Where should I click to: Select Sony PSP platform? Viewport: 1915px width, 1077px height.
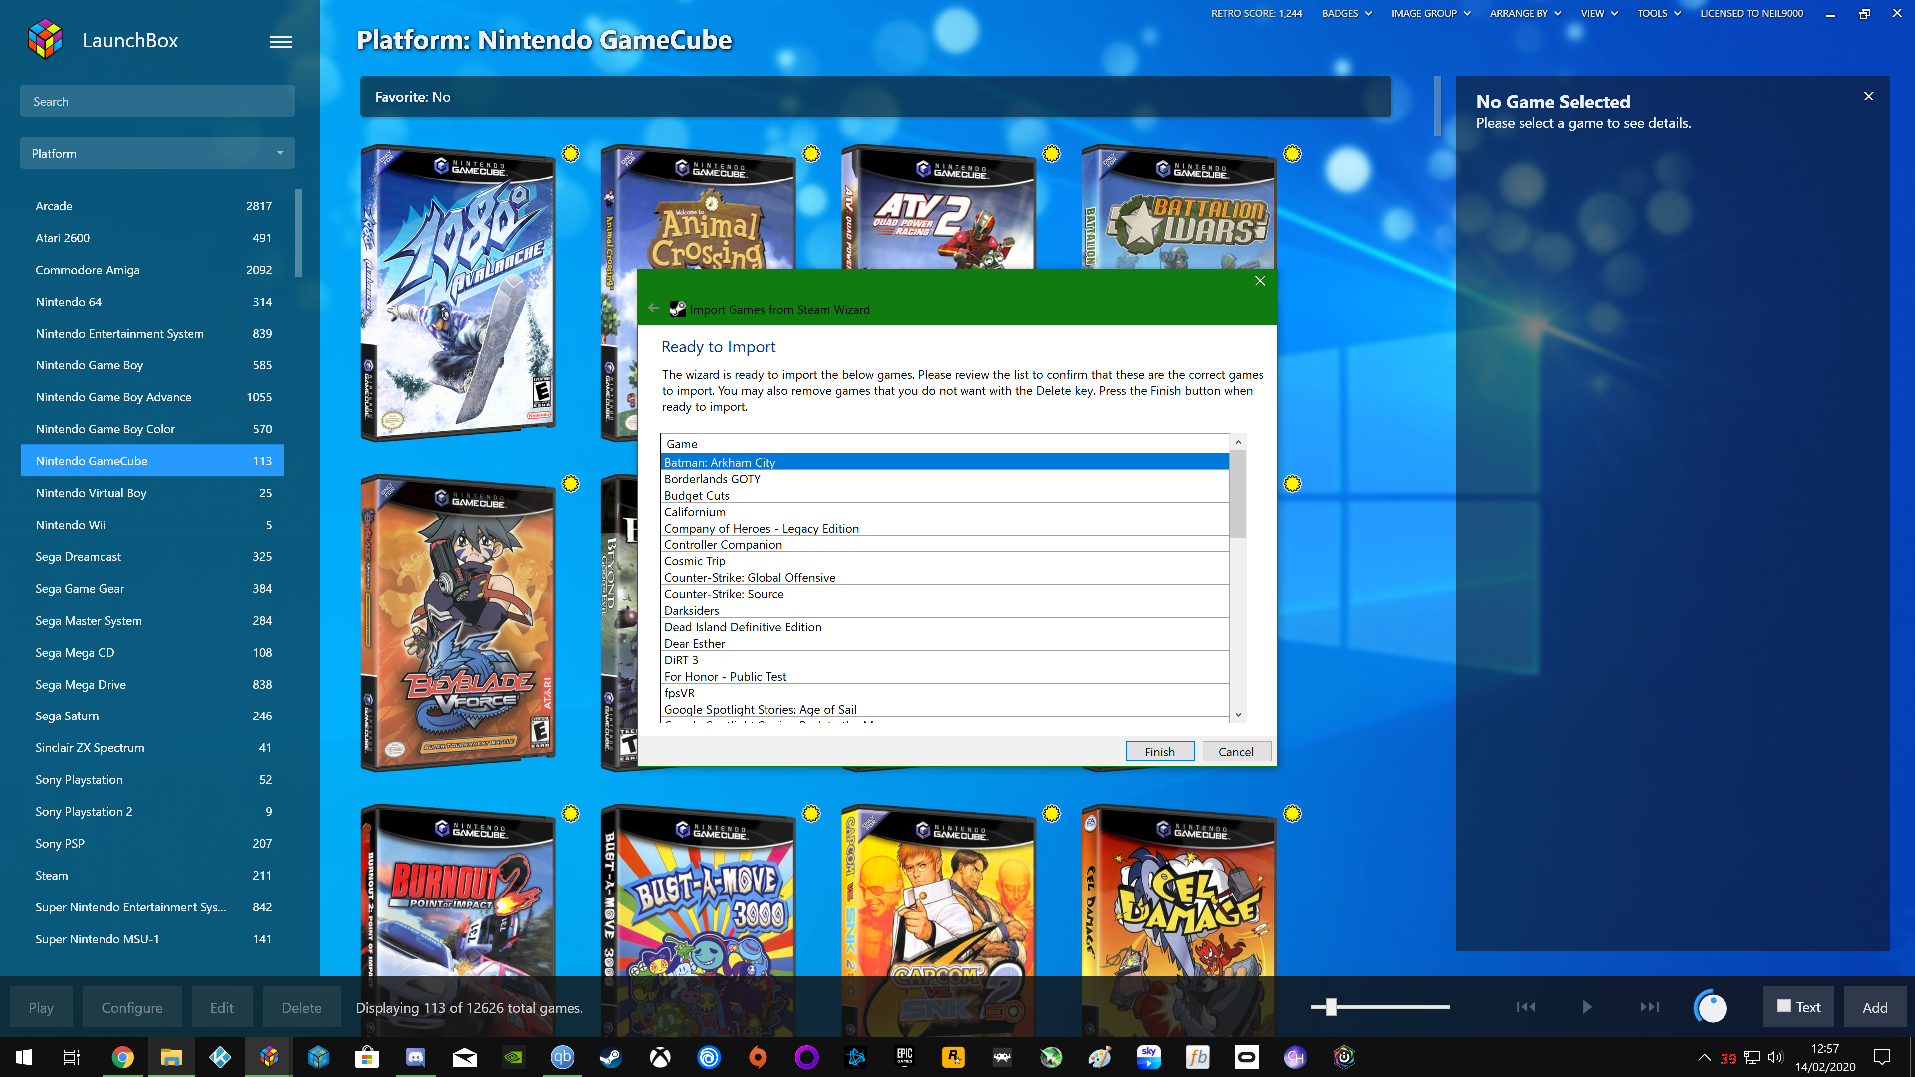pyautogui.click(x=153, y=844)
